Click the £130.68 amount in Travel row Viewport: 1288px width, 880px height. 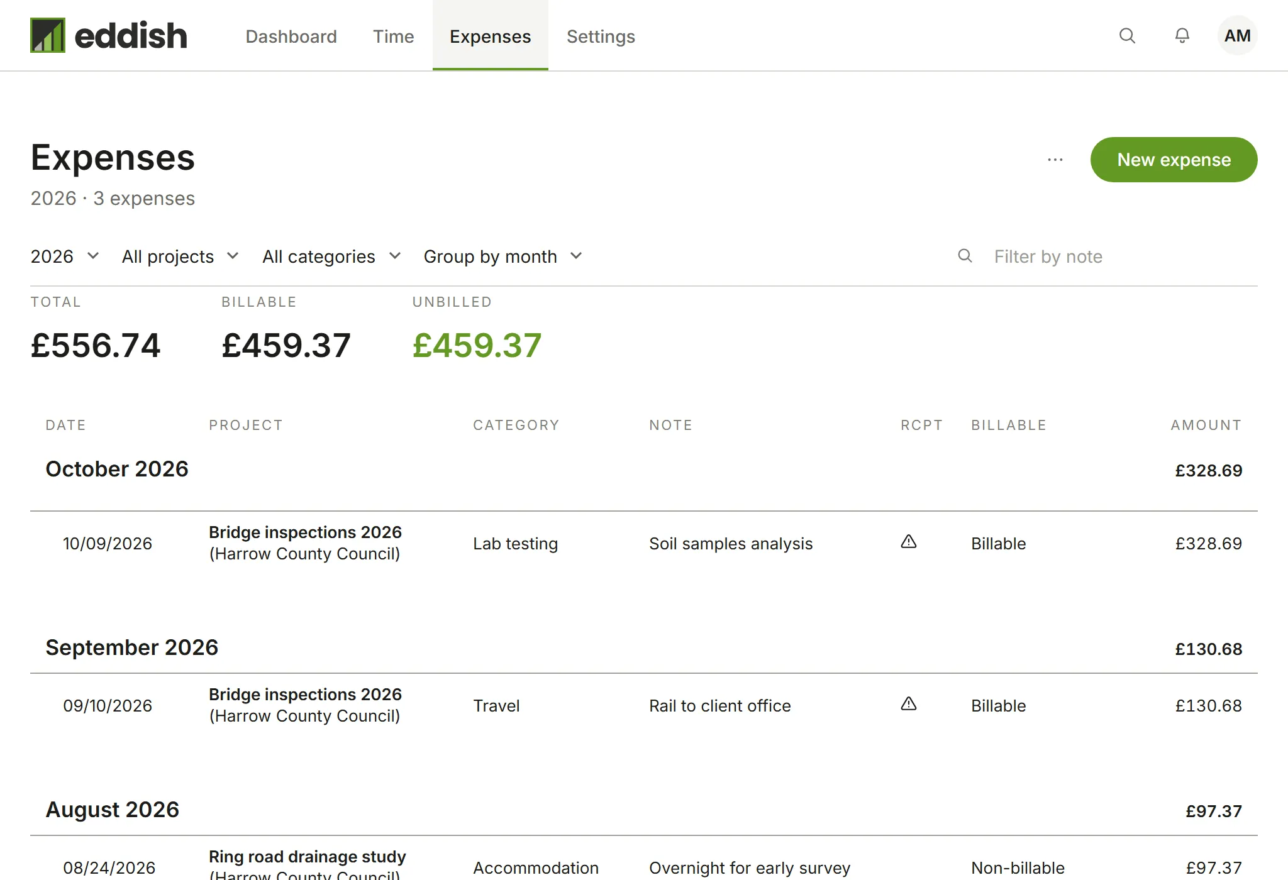1208,706
